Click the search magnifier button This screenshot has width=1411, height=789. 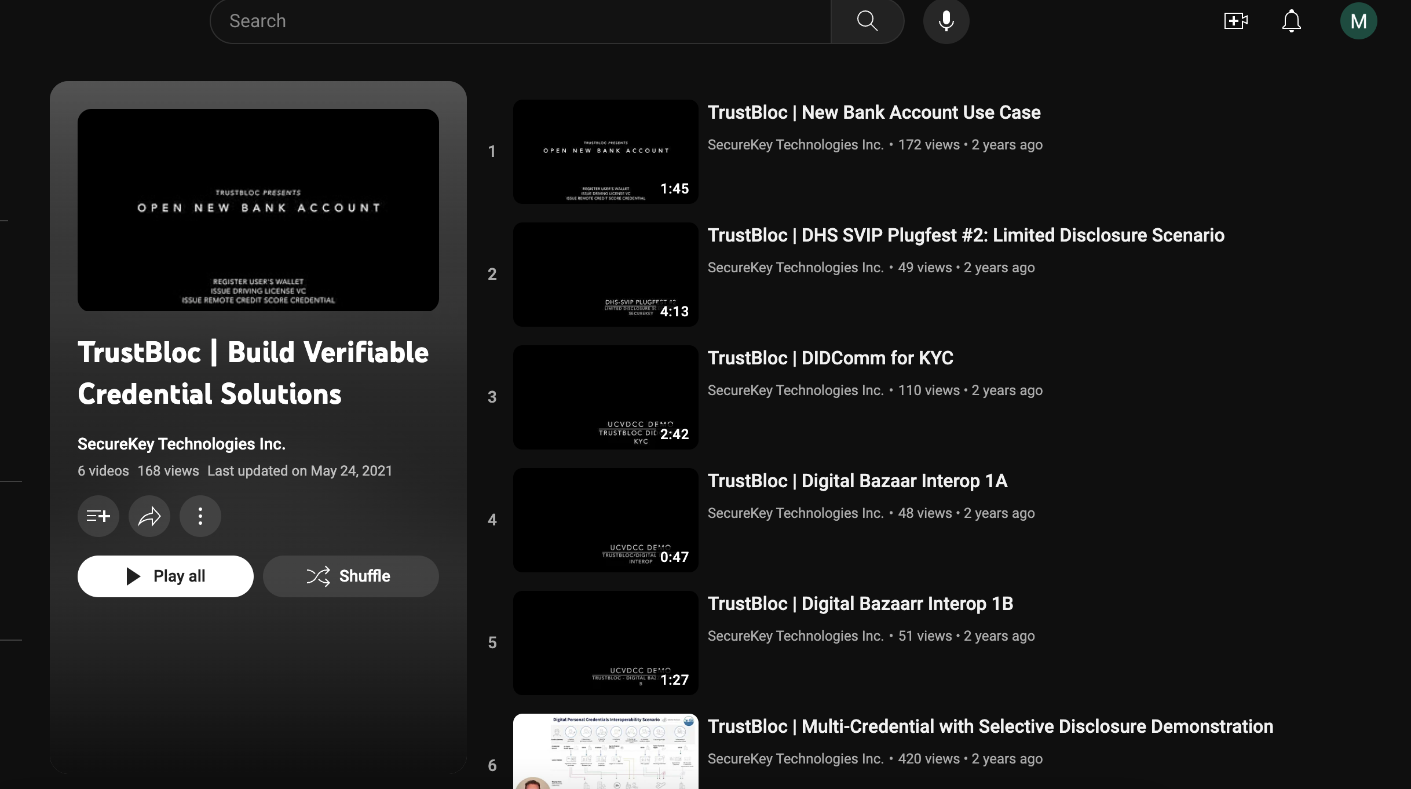(x=867, y=21)
